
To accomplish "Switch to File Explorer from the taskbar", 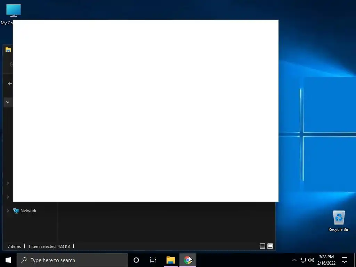I will (x=170, y=260).
